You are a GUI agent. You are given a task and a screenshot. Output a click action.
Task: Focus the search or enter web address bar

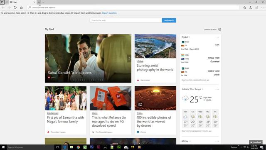pos(133,7)
